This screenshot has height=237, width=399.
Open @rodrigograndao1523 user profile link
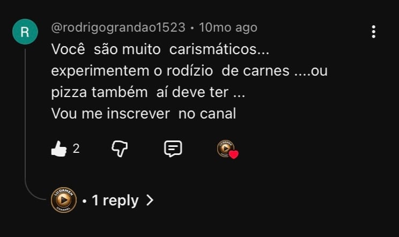[x=119, y=27]
